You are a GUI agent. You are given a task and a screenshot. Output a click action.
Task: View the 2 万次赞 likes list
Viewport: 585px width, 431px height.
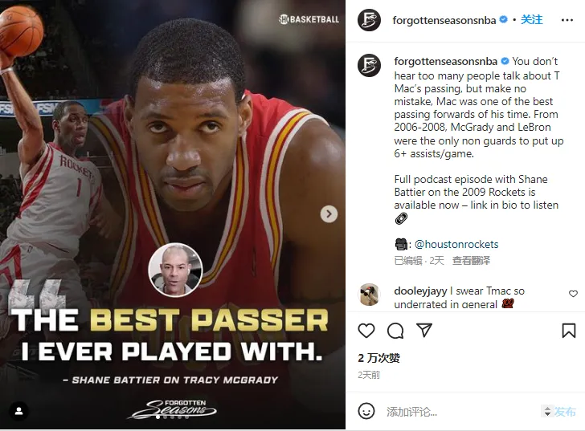[378, 358]
